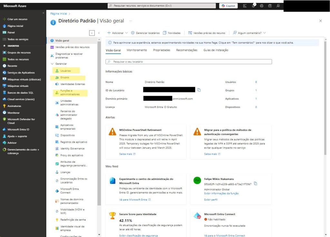Open Microsoft Entra ID in sidebar
The width and height of the screenshot is (330, 237).
coord(18,129)
